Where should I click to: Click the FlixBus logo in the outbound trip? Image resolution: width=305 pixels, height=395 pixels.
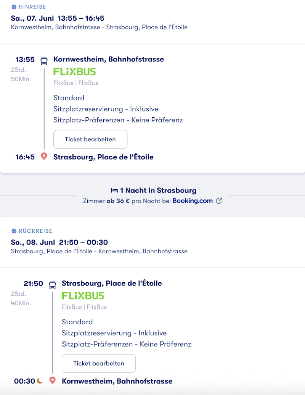click(x=74, y=71)
